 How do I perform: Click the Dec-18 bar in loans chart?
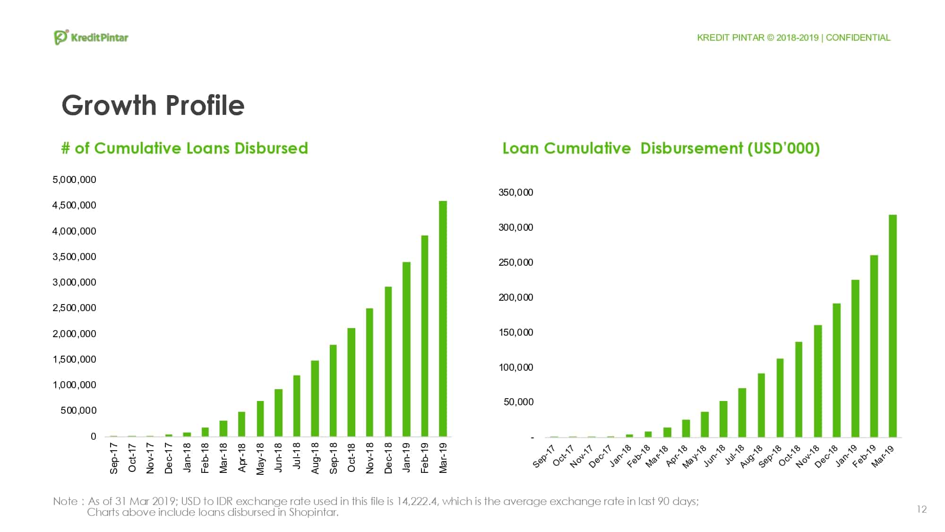(388, 361)
